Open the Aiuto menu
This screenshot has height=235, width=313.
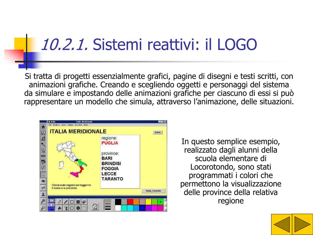(86, 125)
